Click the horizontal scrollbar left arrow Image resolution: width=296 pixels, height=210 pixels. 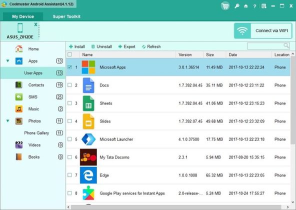point(68,207)
